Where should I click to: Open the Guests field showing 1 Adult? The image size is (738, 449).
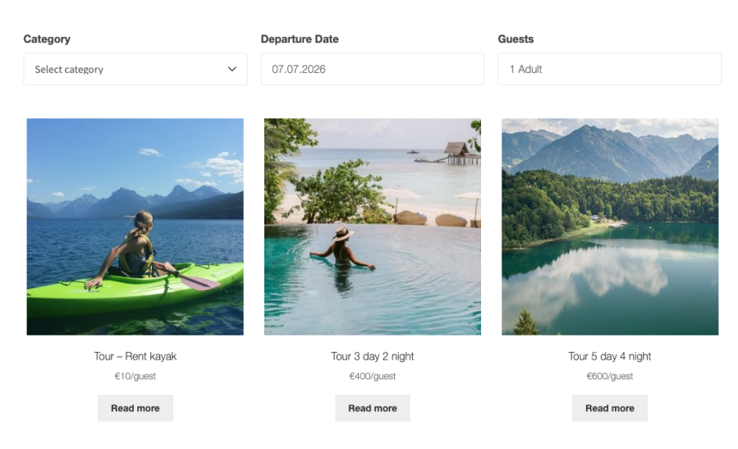click(609, 69)
